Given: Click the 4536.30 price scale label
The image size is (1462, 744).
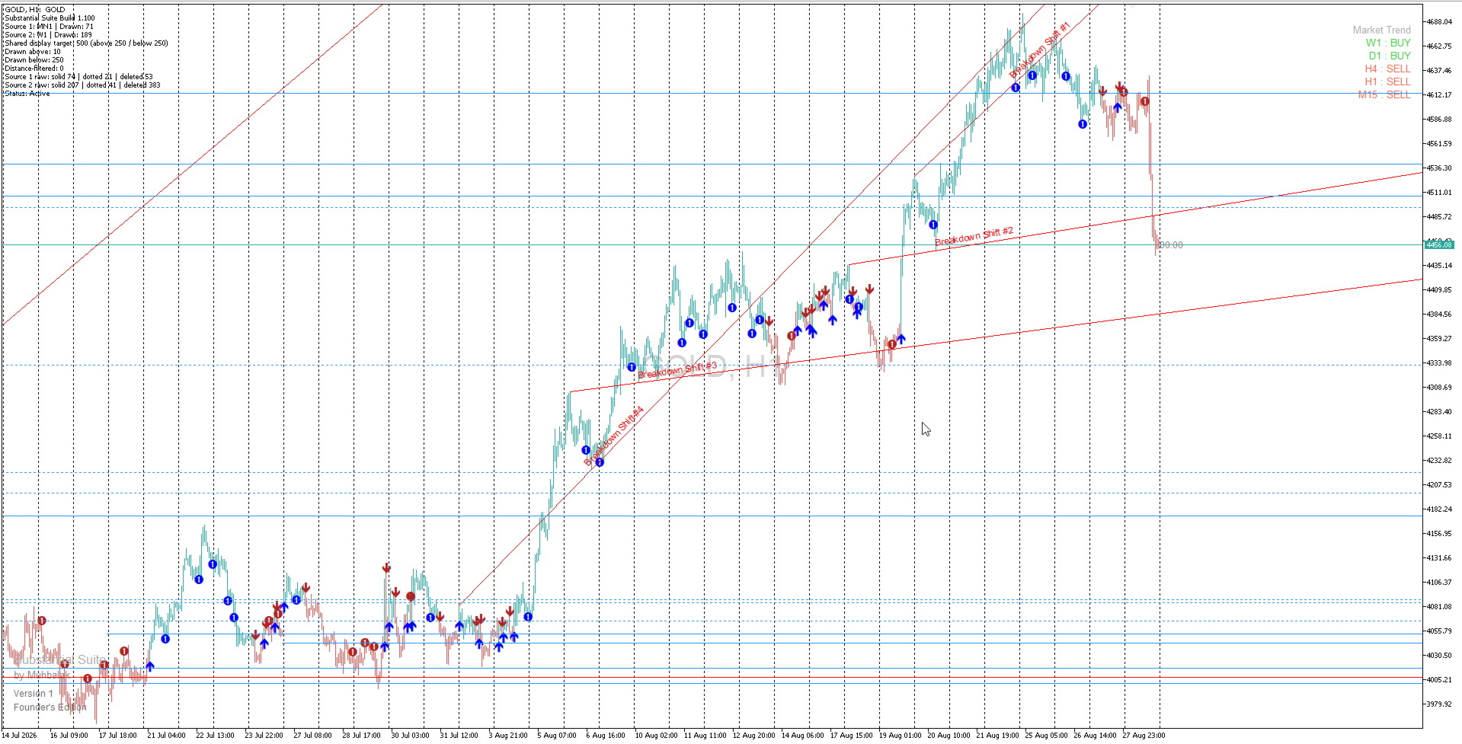Looking at the screenshot, I should coord(1439,168).
